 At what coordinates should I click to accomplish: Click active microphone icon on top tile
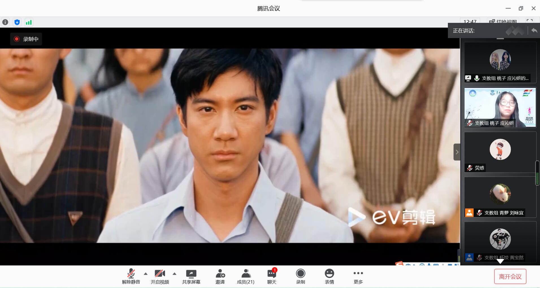click(477, 78)
